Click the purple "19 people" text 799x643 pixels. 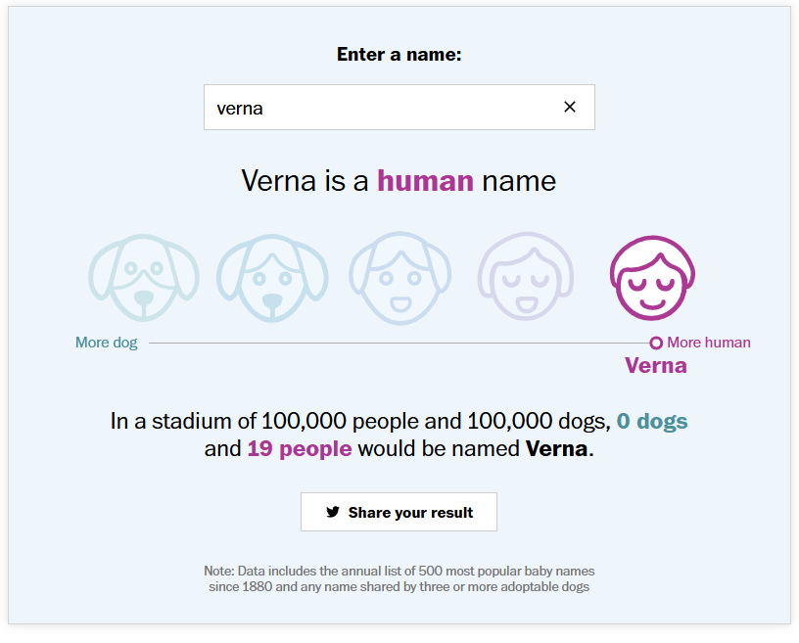[300, 449]
